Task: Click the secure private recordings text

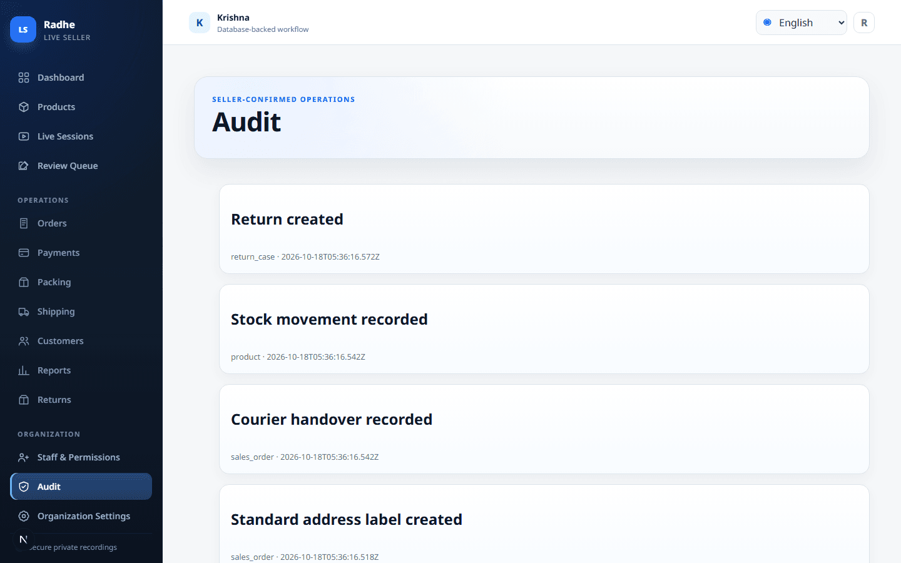Action: tap(74, 547)
